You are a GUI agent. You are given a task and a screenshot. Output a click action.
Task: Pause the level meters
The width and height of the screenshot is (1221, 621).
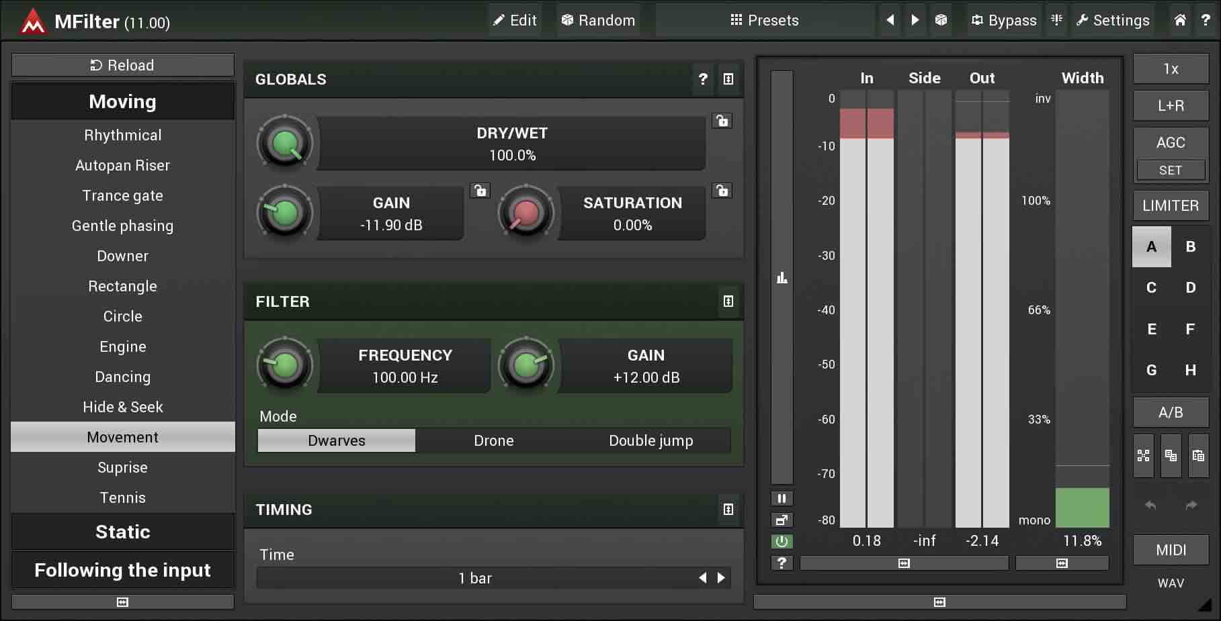(782, 498)
